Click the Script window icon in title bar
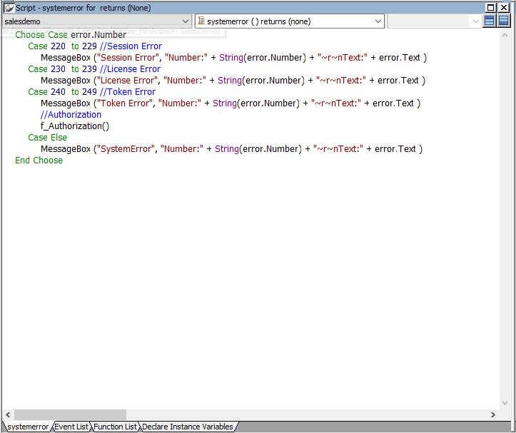The image size is (516, 433). click(x=9, y=7)
